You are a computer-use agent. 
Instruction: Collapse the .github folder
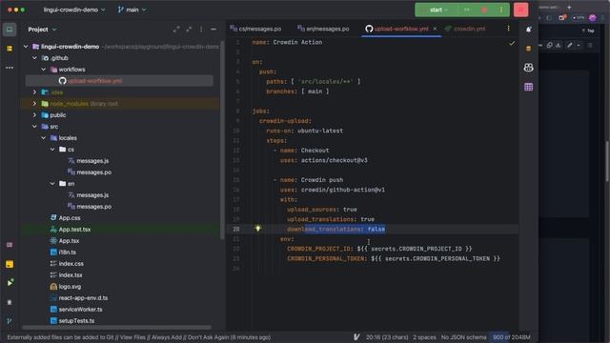pos(34,58)
